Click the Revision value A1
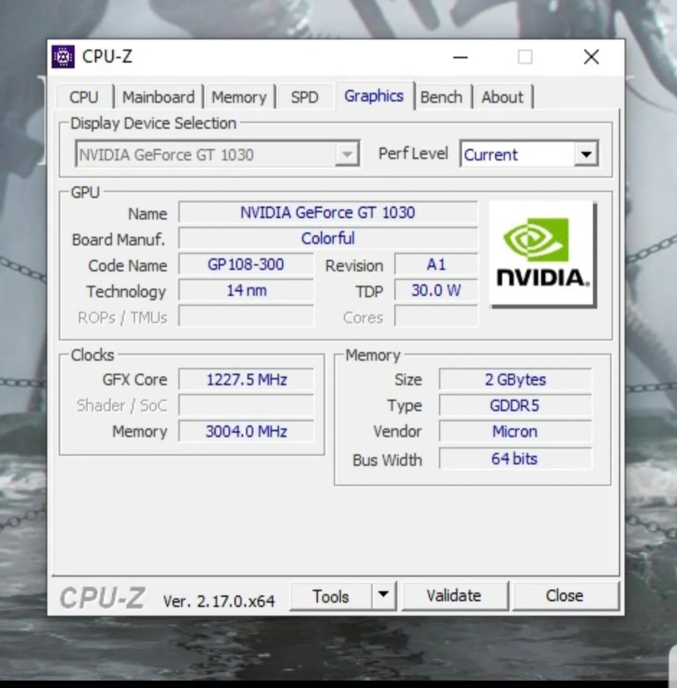This screenshot has height=688, width=677. pyautogui.click(x=436, y=264)
